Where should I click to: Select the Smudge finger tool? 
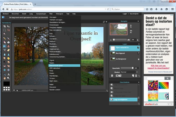[4, 58]
